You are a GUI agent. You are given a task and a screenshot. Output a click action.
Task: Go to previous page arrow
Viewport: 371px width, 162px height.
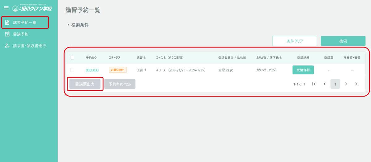click(325, 84)
